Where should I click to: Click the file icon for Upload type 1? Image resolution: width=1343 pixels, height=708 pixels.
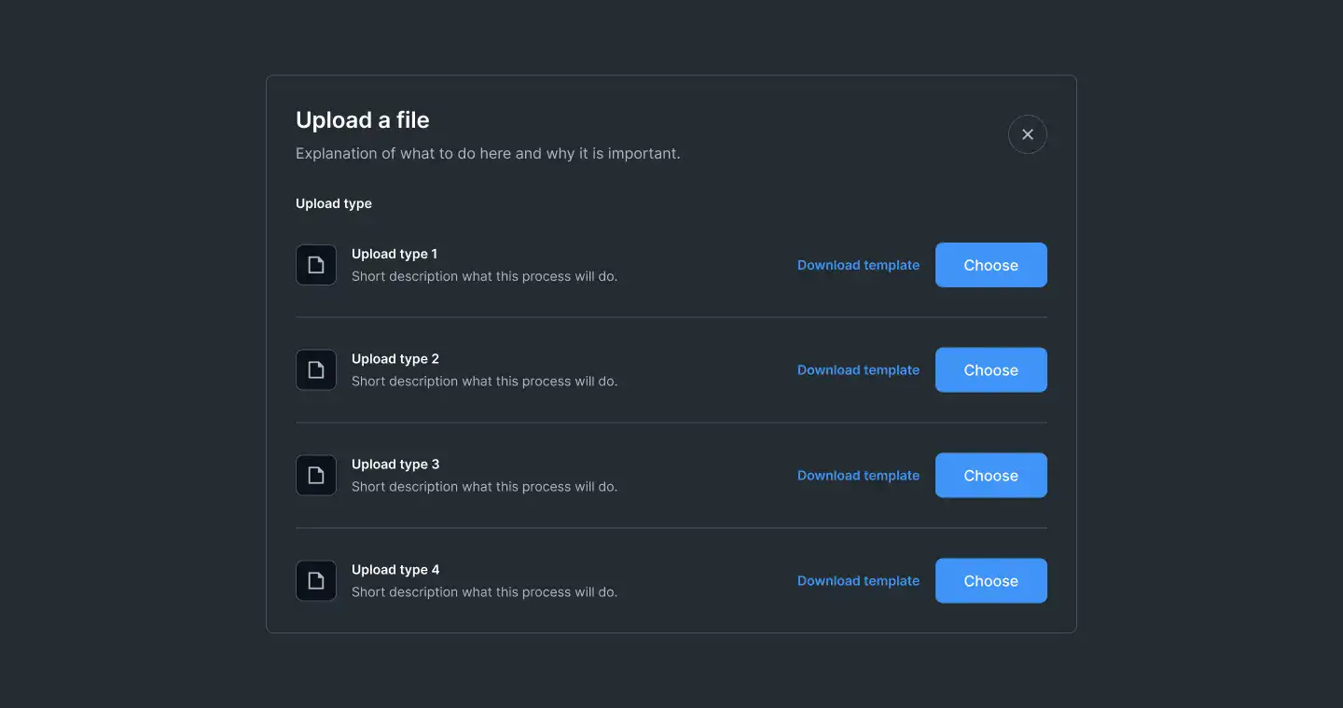tap(316, 265)
